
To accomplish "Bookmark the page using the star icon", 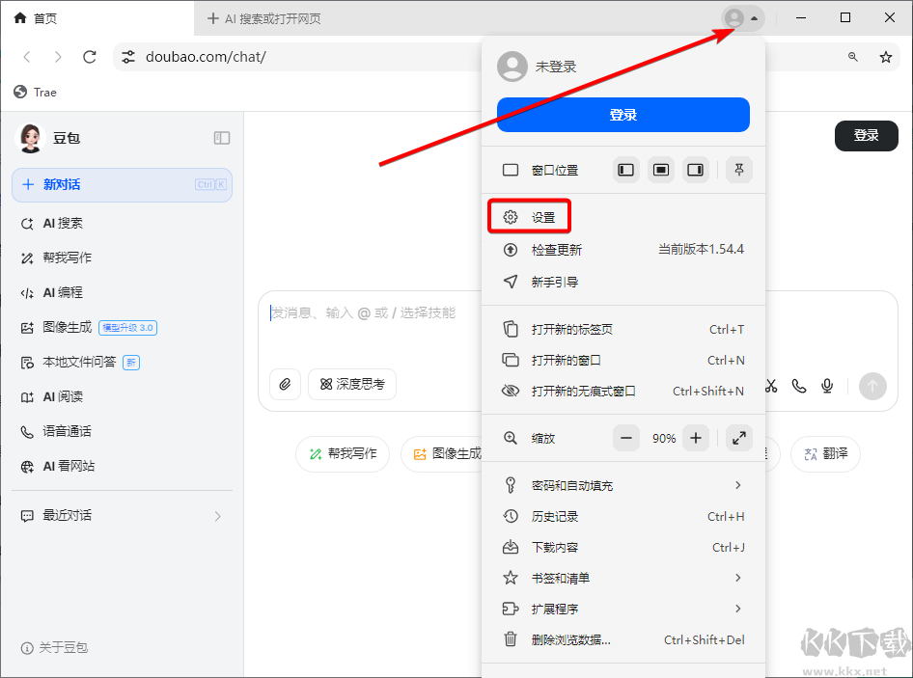I will 885,57.
